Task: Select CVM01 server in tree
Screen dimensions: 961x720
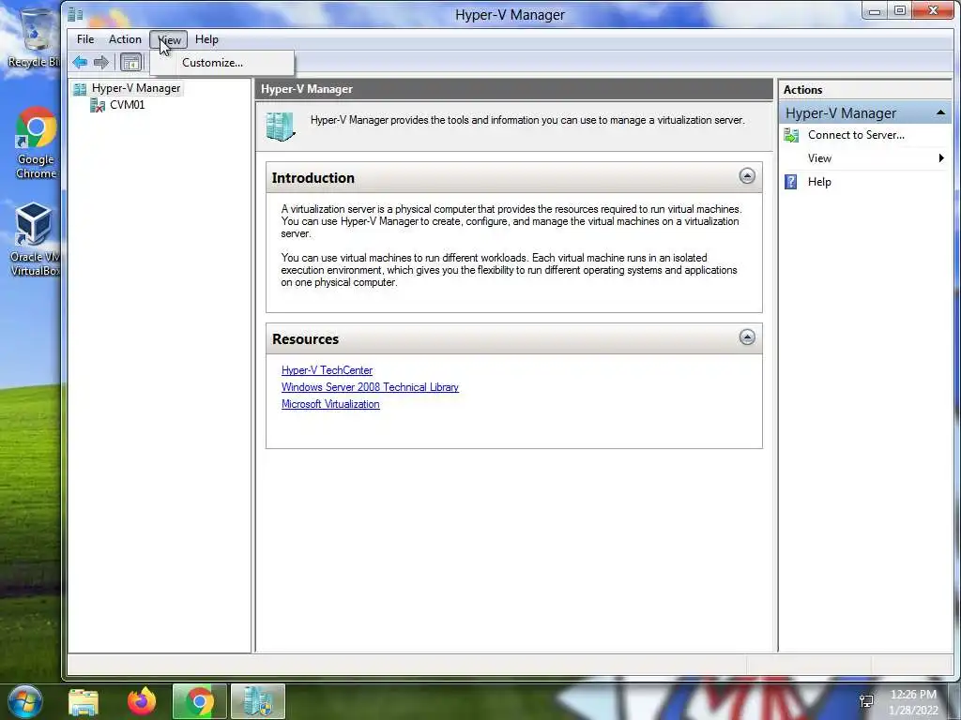Action: (x=128, y=105)
